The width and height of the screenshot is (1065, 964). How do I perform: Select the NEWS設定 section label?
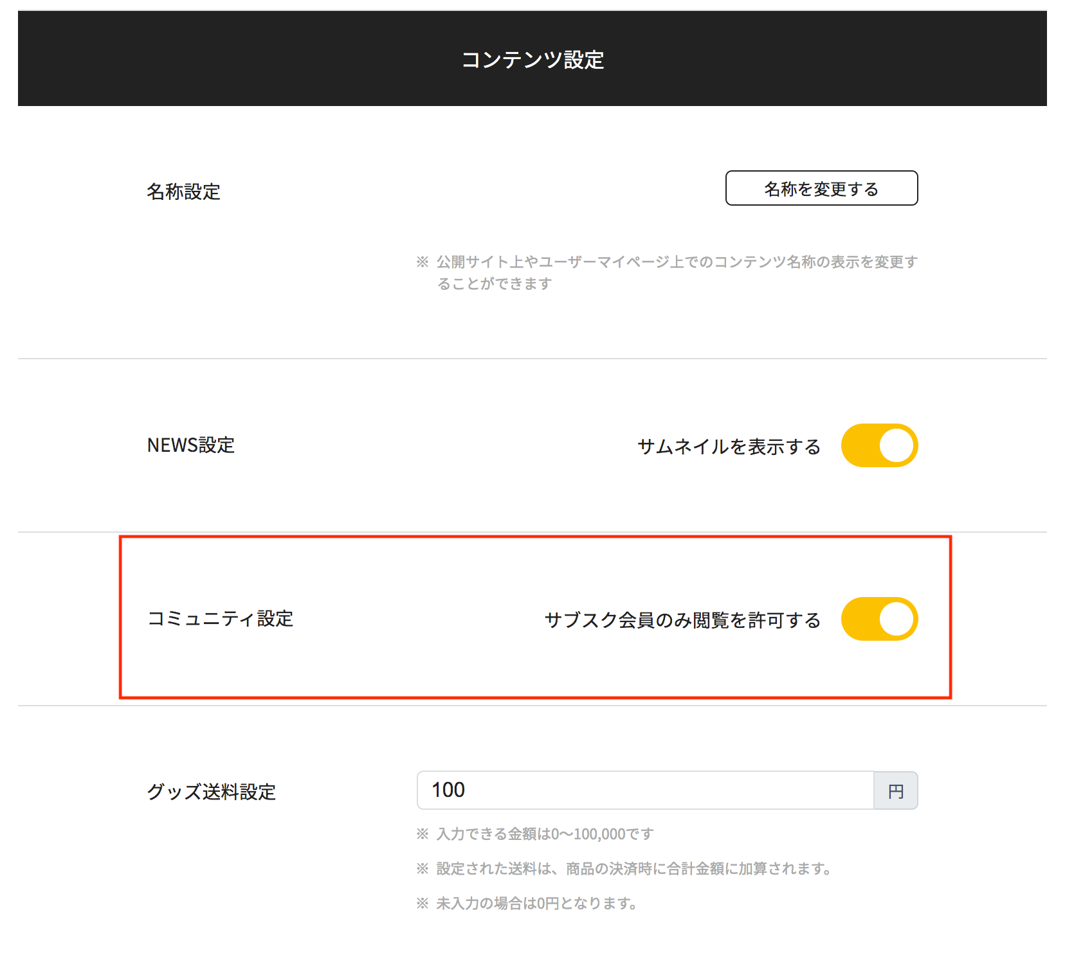click(191, 445)
